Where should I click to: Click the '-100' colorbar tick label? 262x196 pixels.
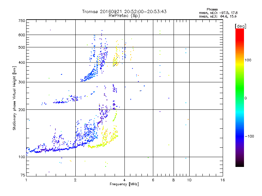[x=249, y=136]
